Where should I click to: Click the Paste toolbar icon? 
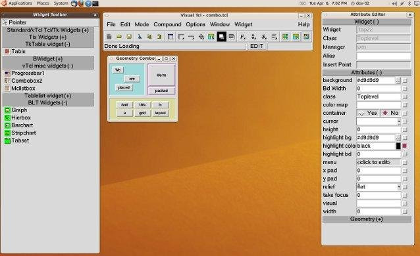pos(159,37)
